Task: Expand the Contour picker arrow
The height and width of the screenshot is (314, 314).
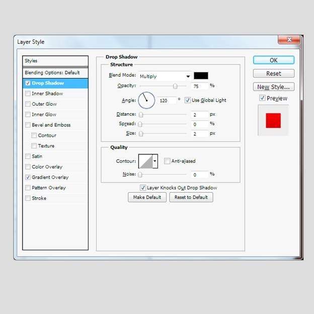Action: pyautogui.click(x=155, y=161)
